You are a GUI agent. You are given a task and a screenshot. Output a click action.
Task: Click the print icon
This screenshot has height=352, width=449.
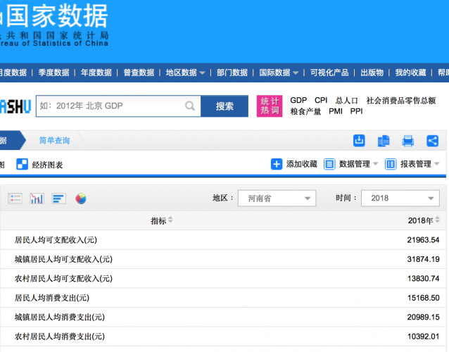(407, 141)
